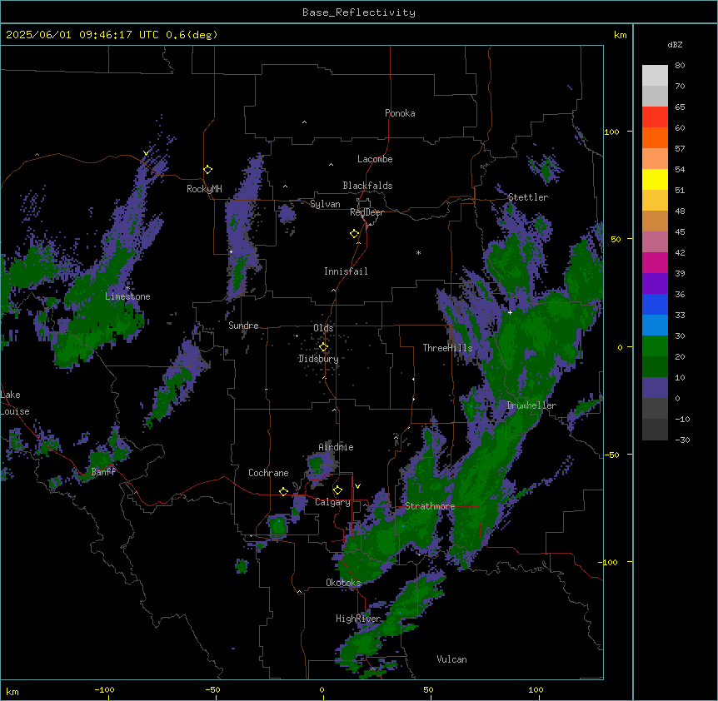This screenshot has height=701, width=718.
Task: Click the km unit label at top right
Action: pos(620,35)
